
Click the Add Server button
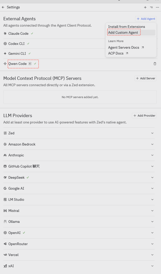coord(146,78)
